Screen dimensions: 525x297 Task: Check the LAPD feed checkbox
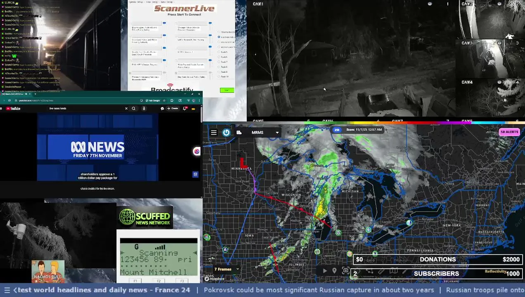(176, 36)
